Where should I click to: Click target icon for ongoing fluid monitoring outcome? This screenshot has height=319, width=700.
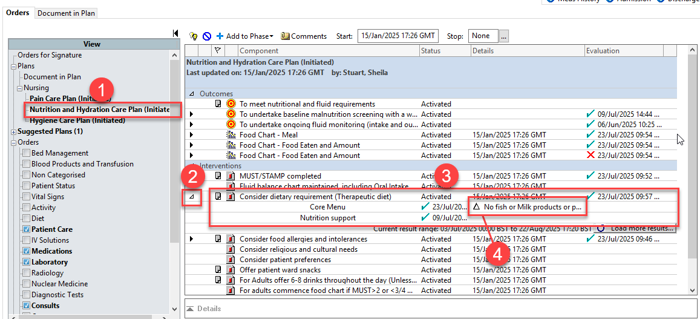tap(231, 124)
